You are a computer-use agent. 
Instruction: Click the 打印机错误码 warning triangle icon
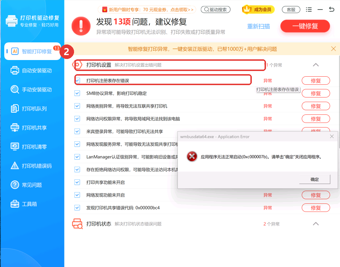[x=15, y=166]
